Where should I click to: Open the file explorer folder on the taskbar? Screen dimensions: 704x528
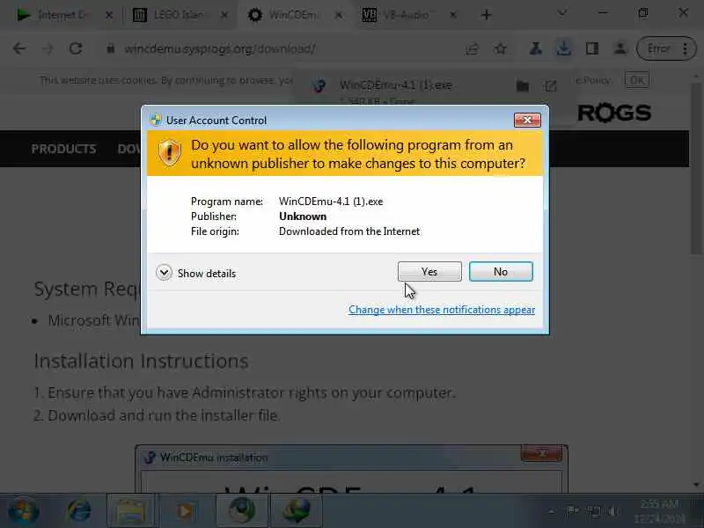tap(130, 511)
